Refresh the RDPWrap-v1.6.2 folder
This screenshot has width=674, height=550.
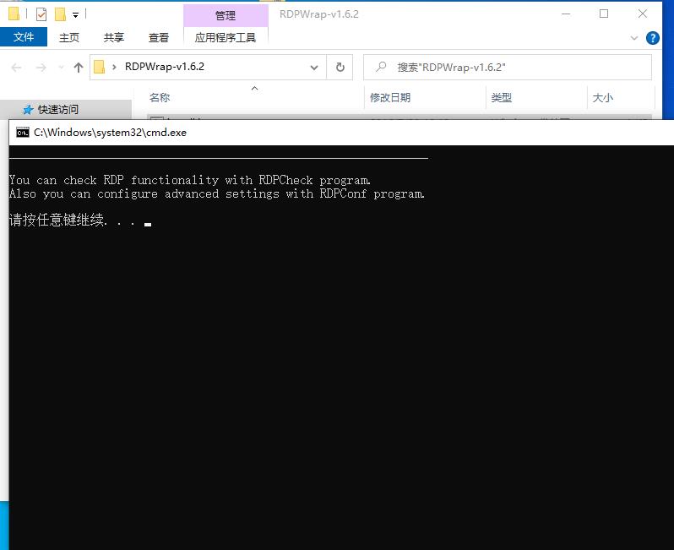(x=340, y=68)
